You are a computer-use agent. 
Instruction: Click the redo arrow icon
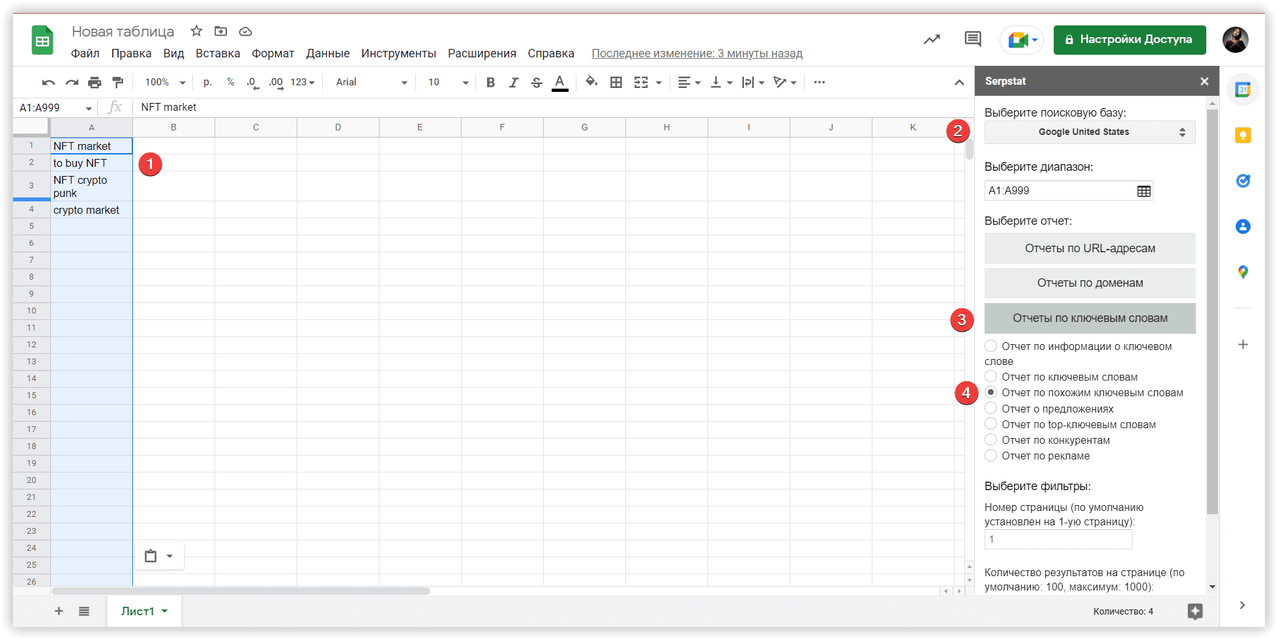pyautogui.click(x=72, y=82)
